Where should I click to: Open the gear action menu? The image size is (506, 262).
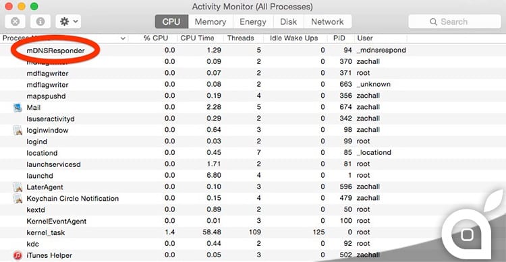tap(68, 22)
